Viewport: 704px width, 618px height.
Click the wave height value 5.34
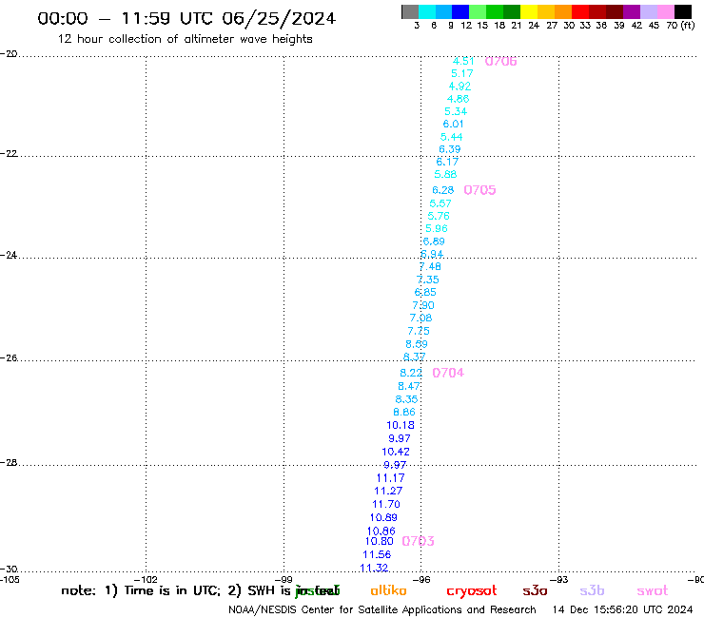point(456,111)
